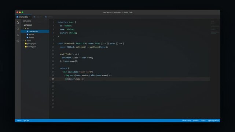
Task: Click the 'avatar: string;' code line
Action: (68, 33)
